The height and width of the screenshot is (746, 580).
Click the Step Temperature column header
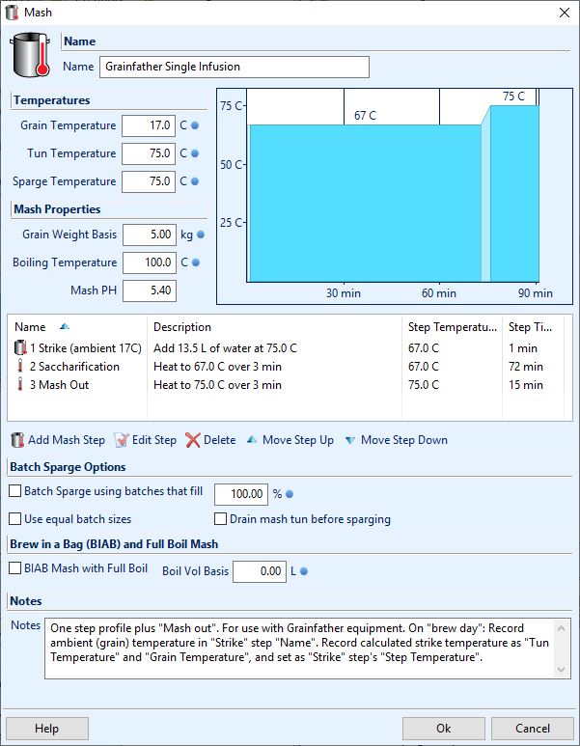point(452,327)
